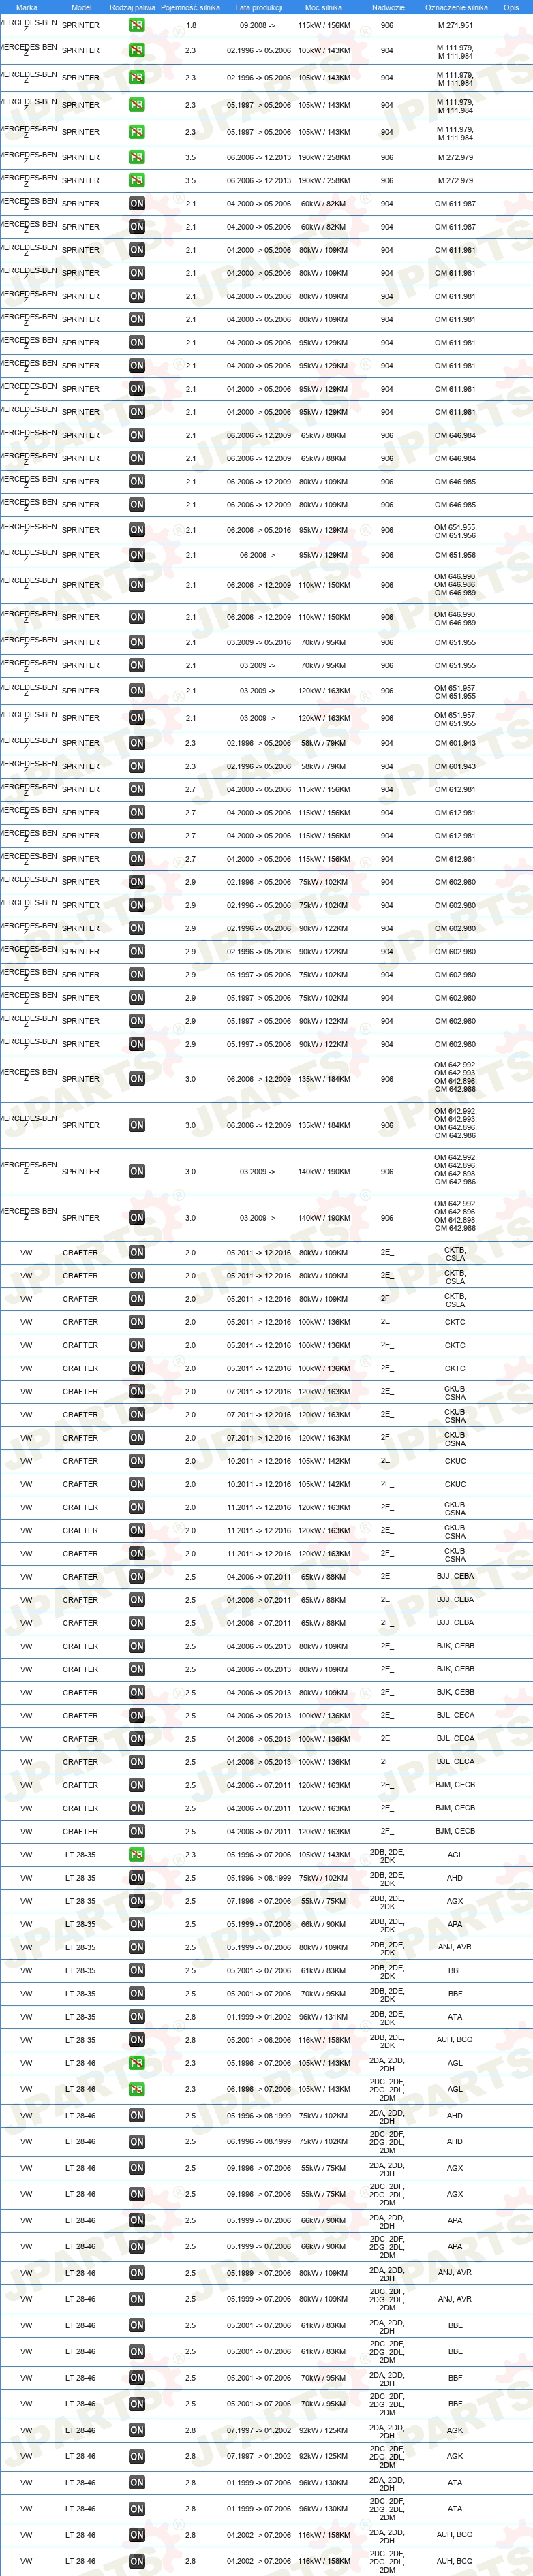The height and width of the screenshot is (2576, 533).
Task: Click ON icon for LT 28-35 AHD row
Action: [137, 1877]
